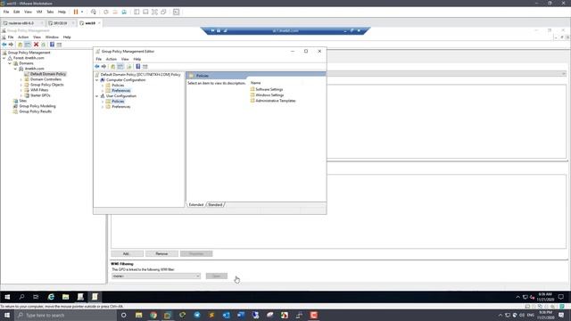Pause the VM with the VMware pause button

pos(76,12)
